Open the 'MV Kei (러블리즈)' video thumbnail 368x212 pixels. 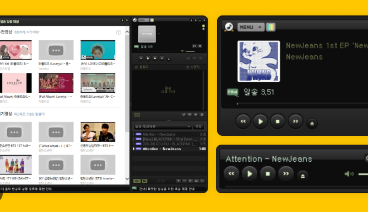click(x=16, y=50)
